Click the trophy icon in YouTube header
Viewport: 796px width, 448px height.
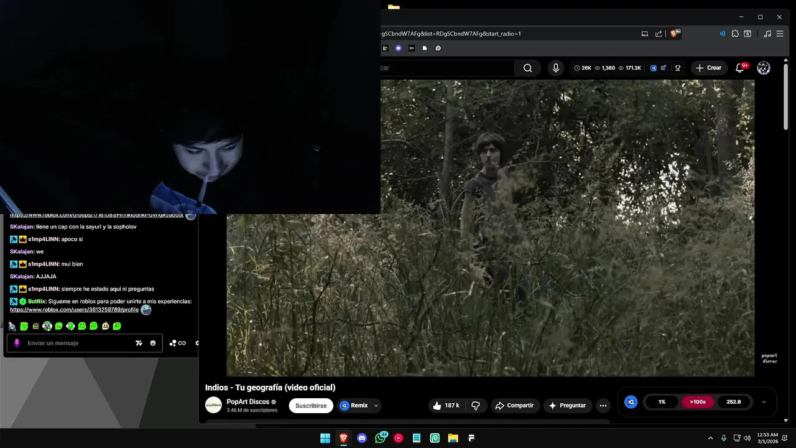[678, 68]
